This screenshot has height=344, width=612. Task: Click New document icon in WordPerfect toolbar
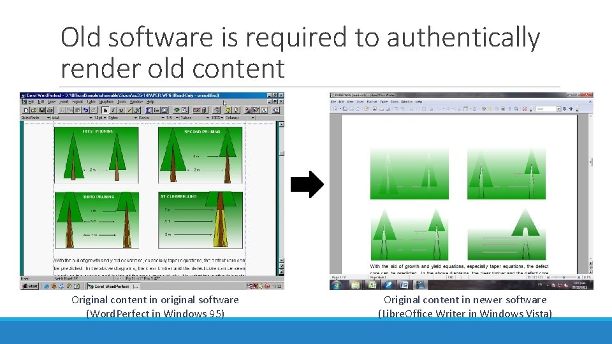coord(25,110)
